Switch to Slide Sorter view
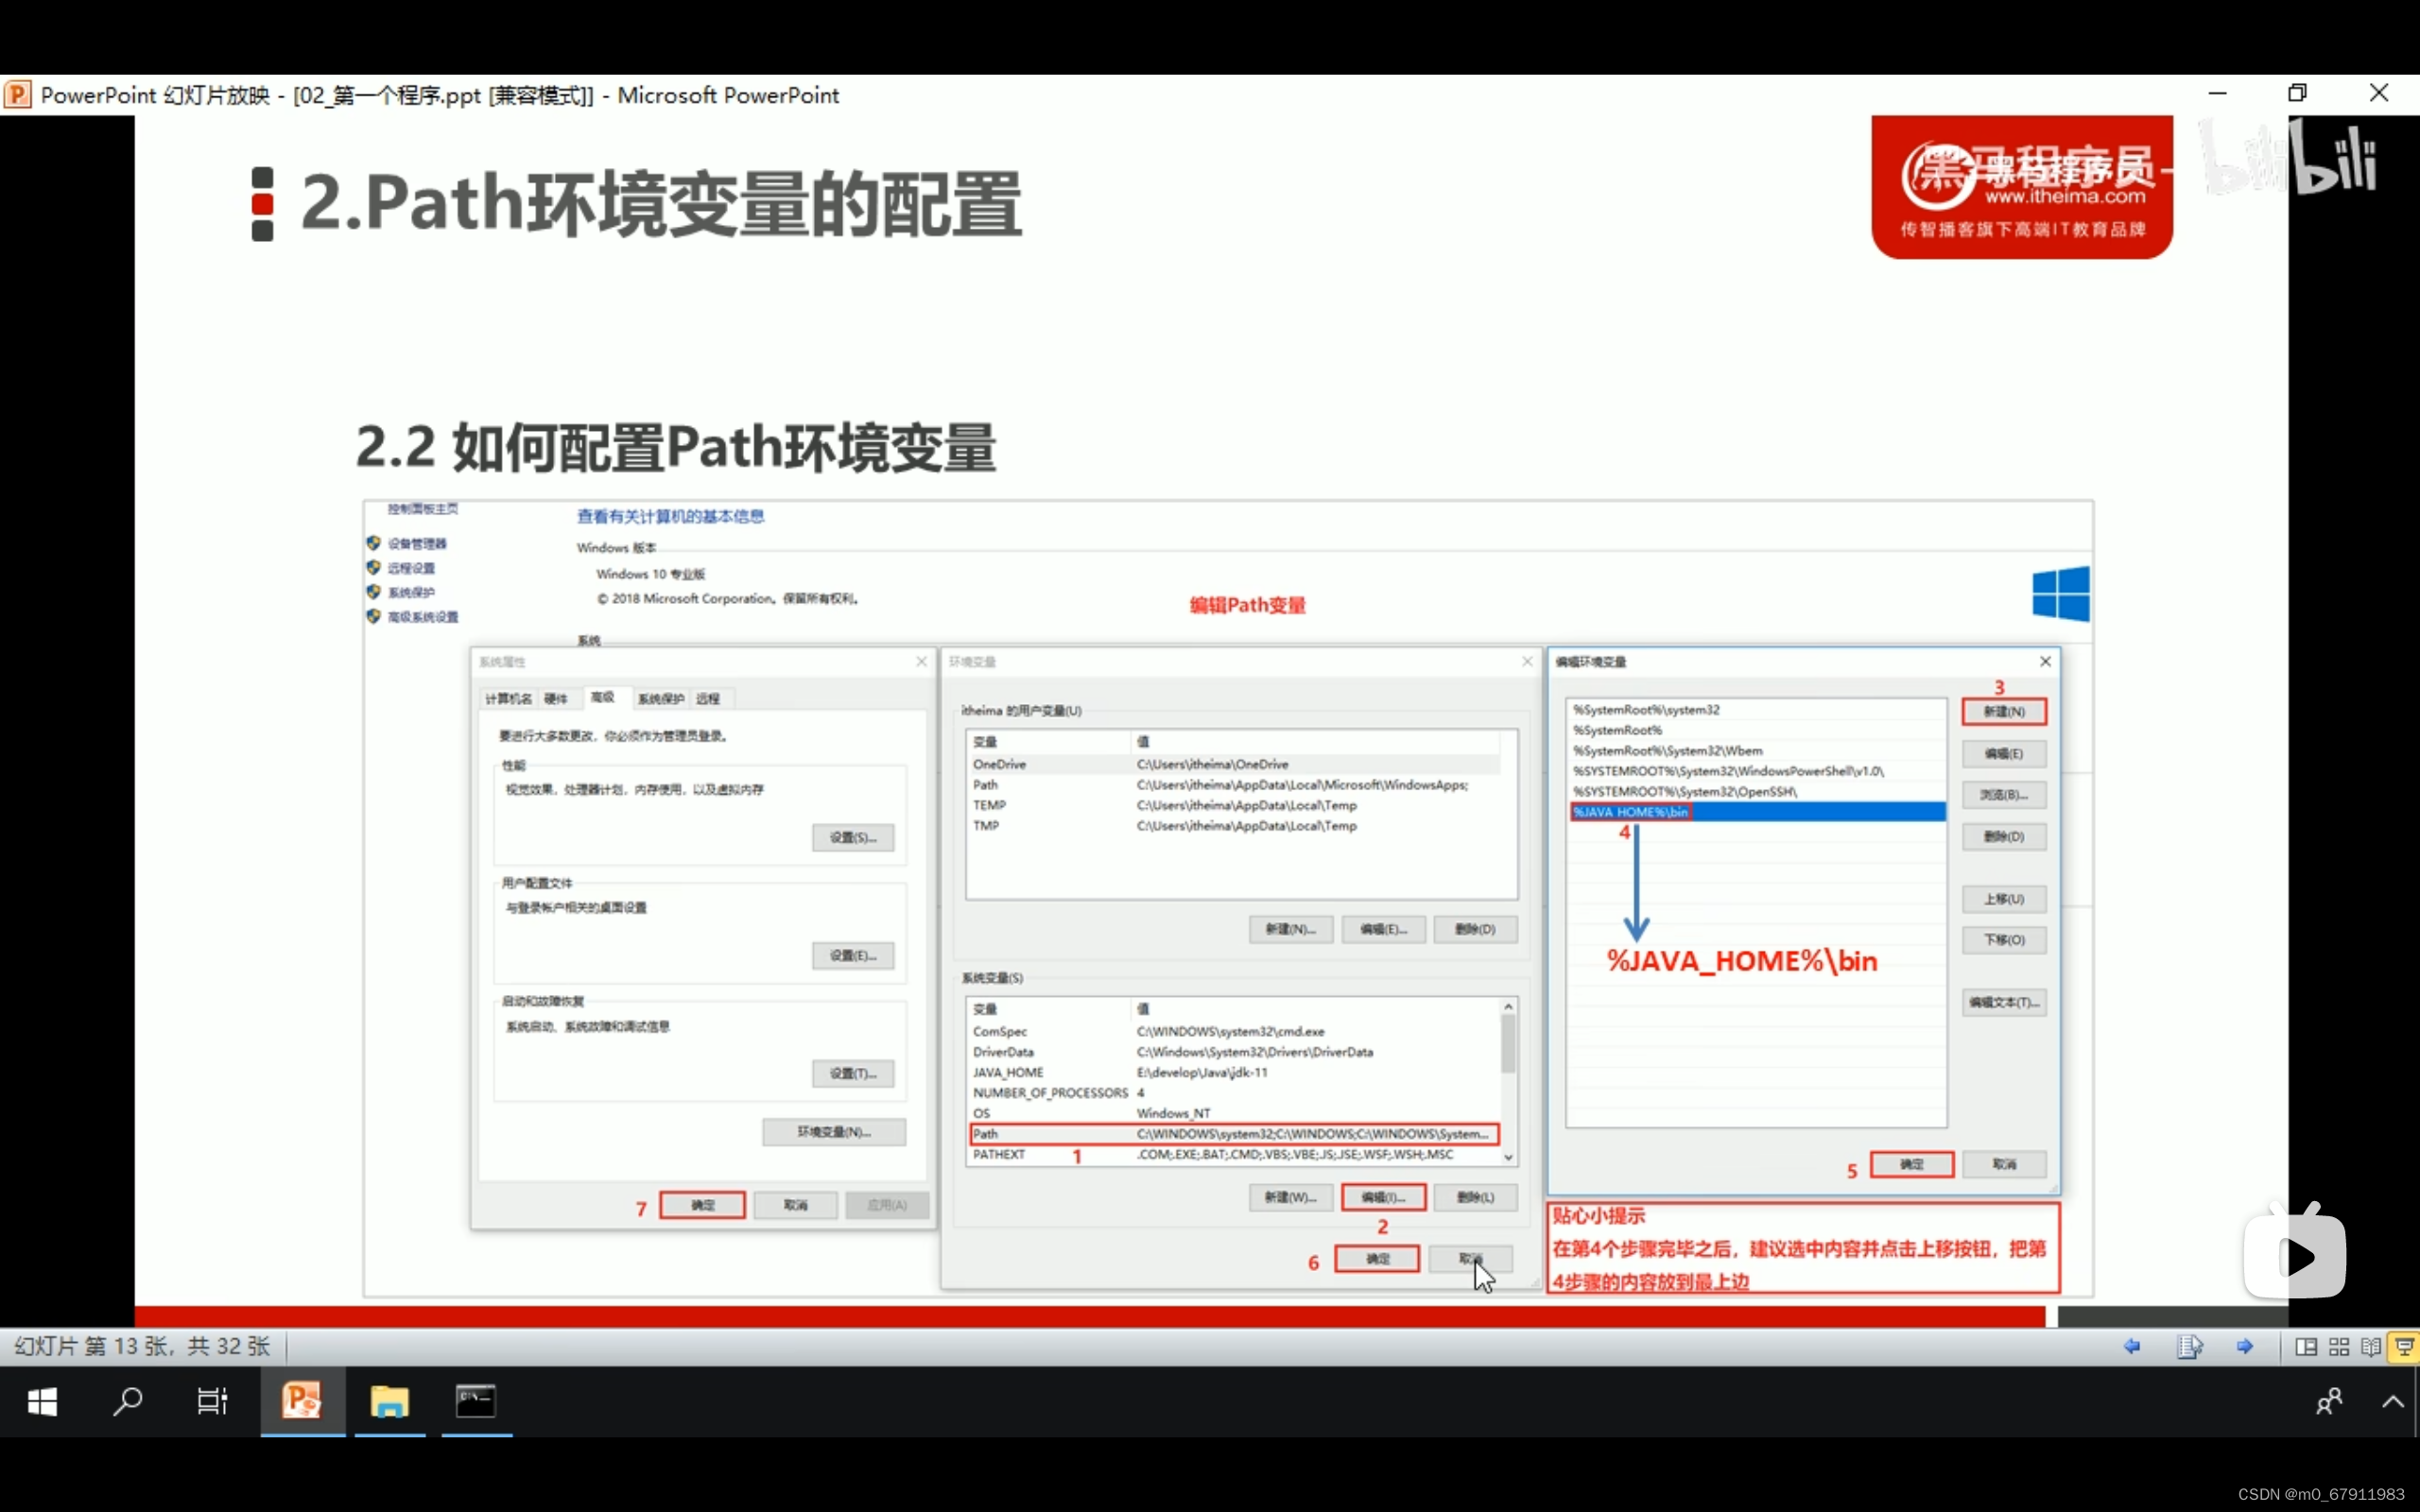 click(x=2339, y=1346)
